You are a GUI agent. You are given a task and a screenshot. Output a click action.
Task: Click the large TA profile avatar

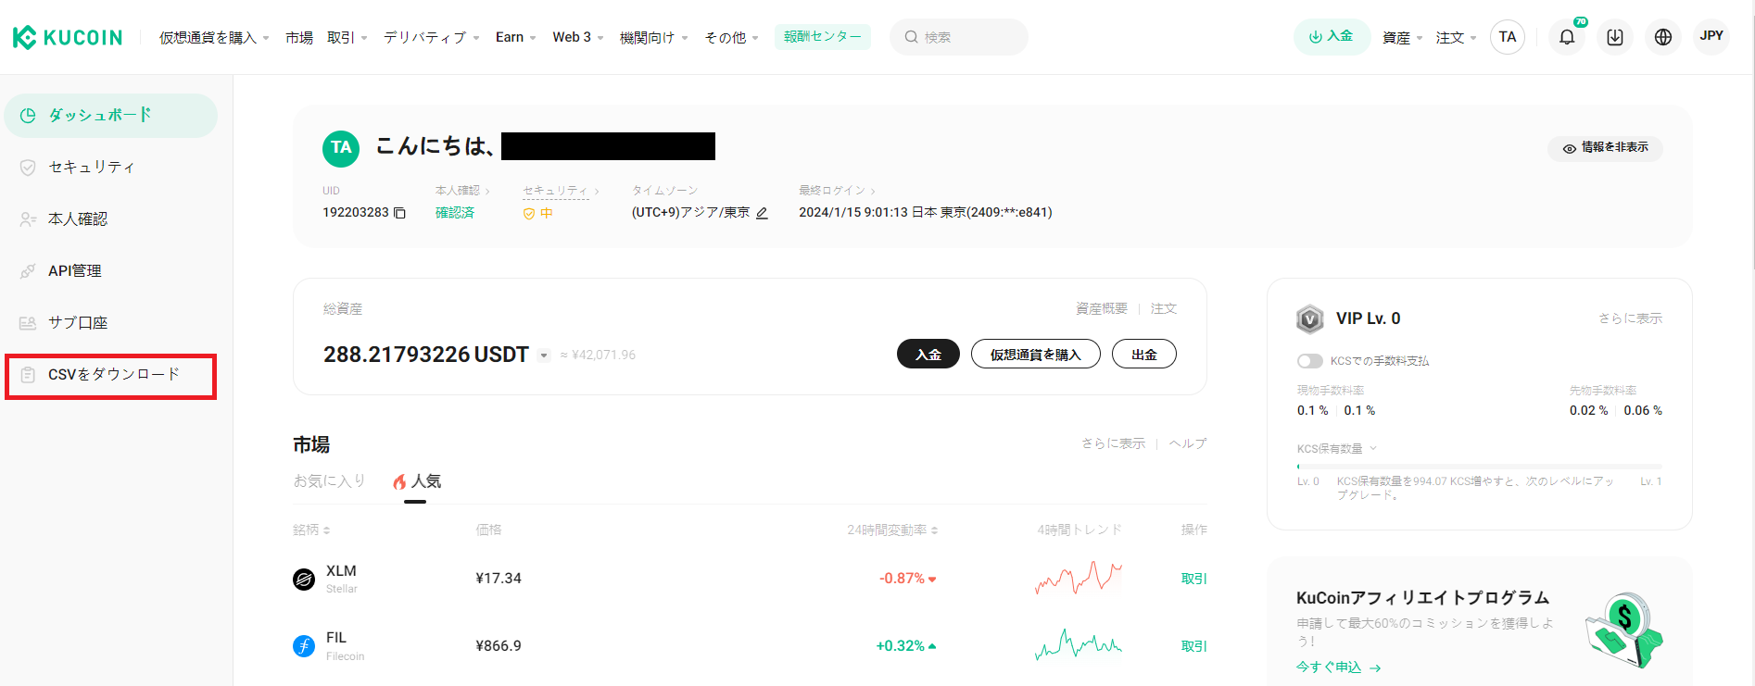coord(341,148)
